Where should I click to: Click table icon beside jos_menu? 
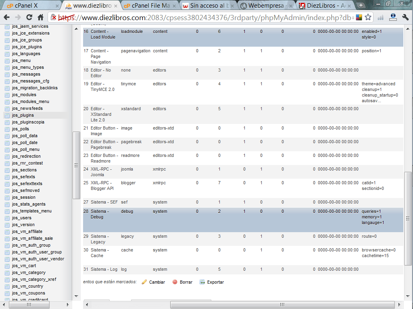pos(7,61)
